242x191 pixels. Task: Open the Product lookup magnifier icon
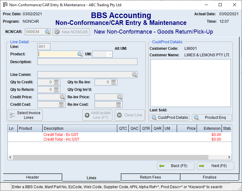(x=80, y=54)
